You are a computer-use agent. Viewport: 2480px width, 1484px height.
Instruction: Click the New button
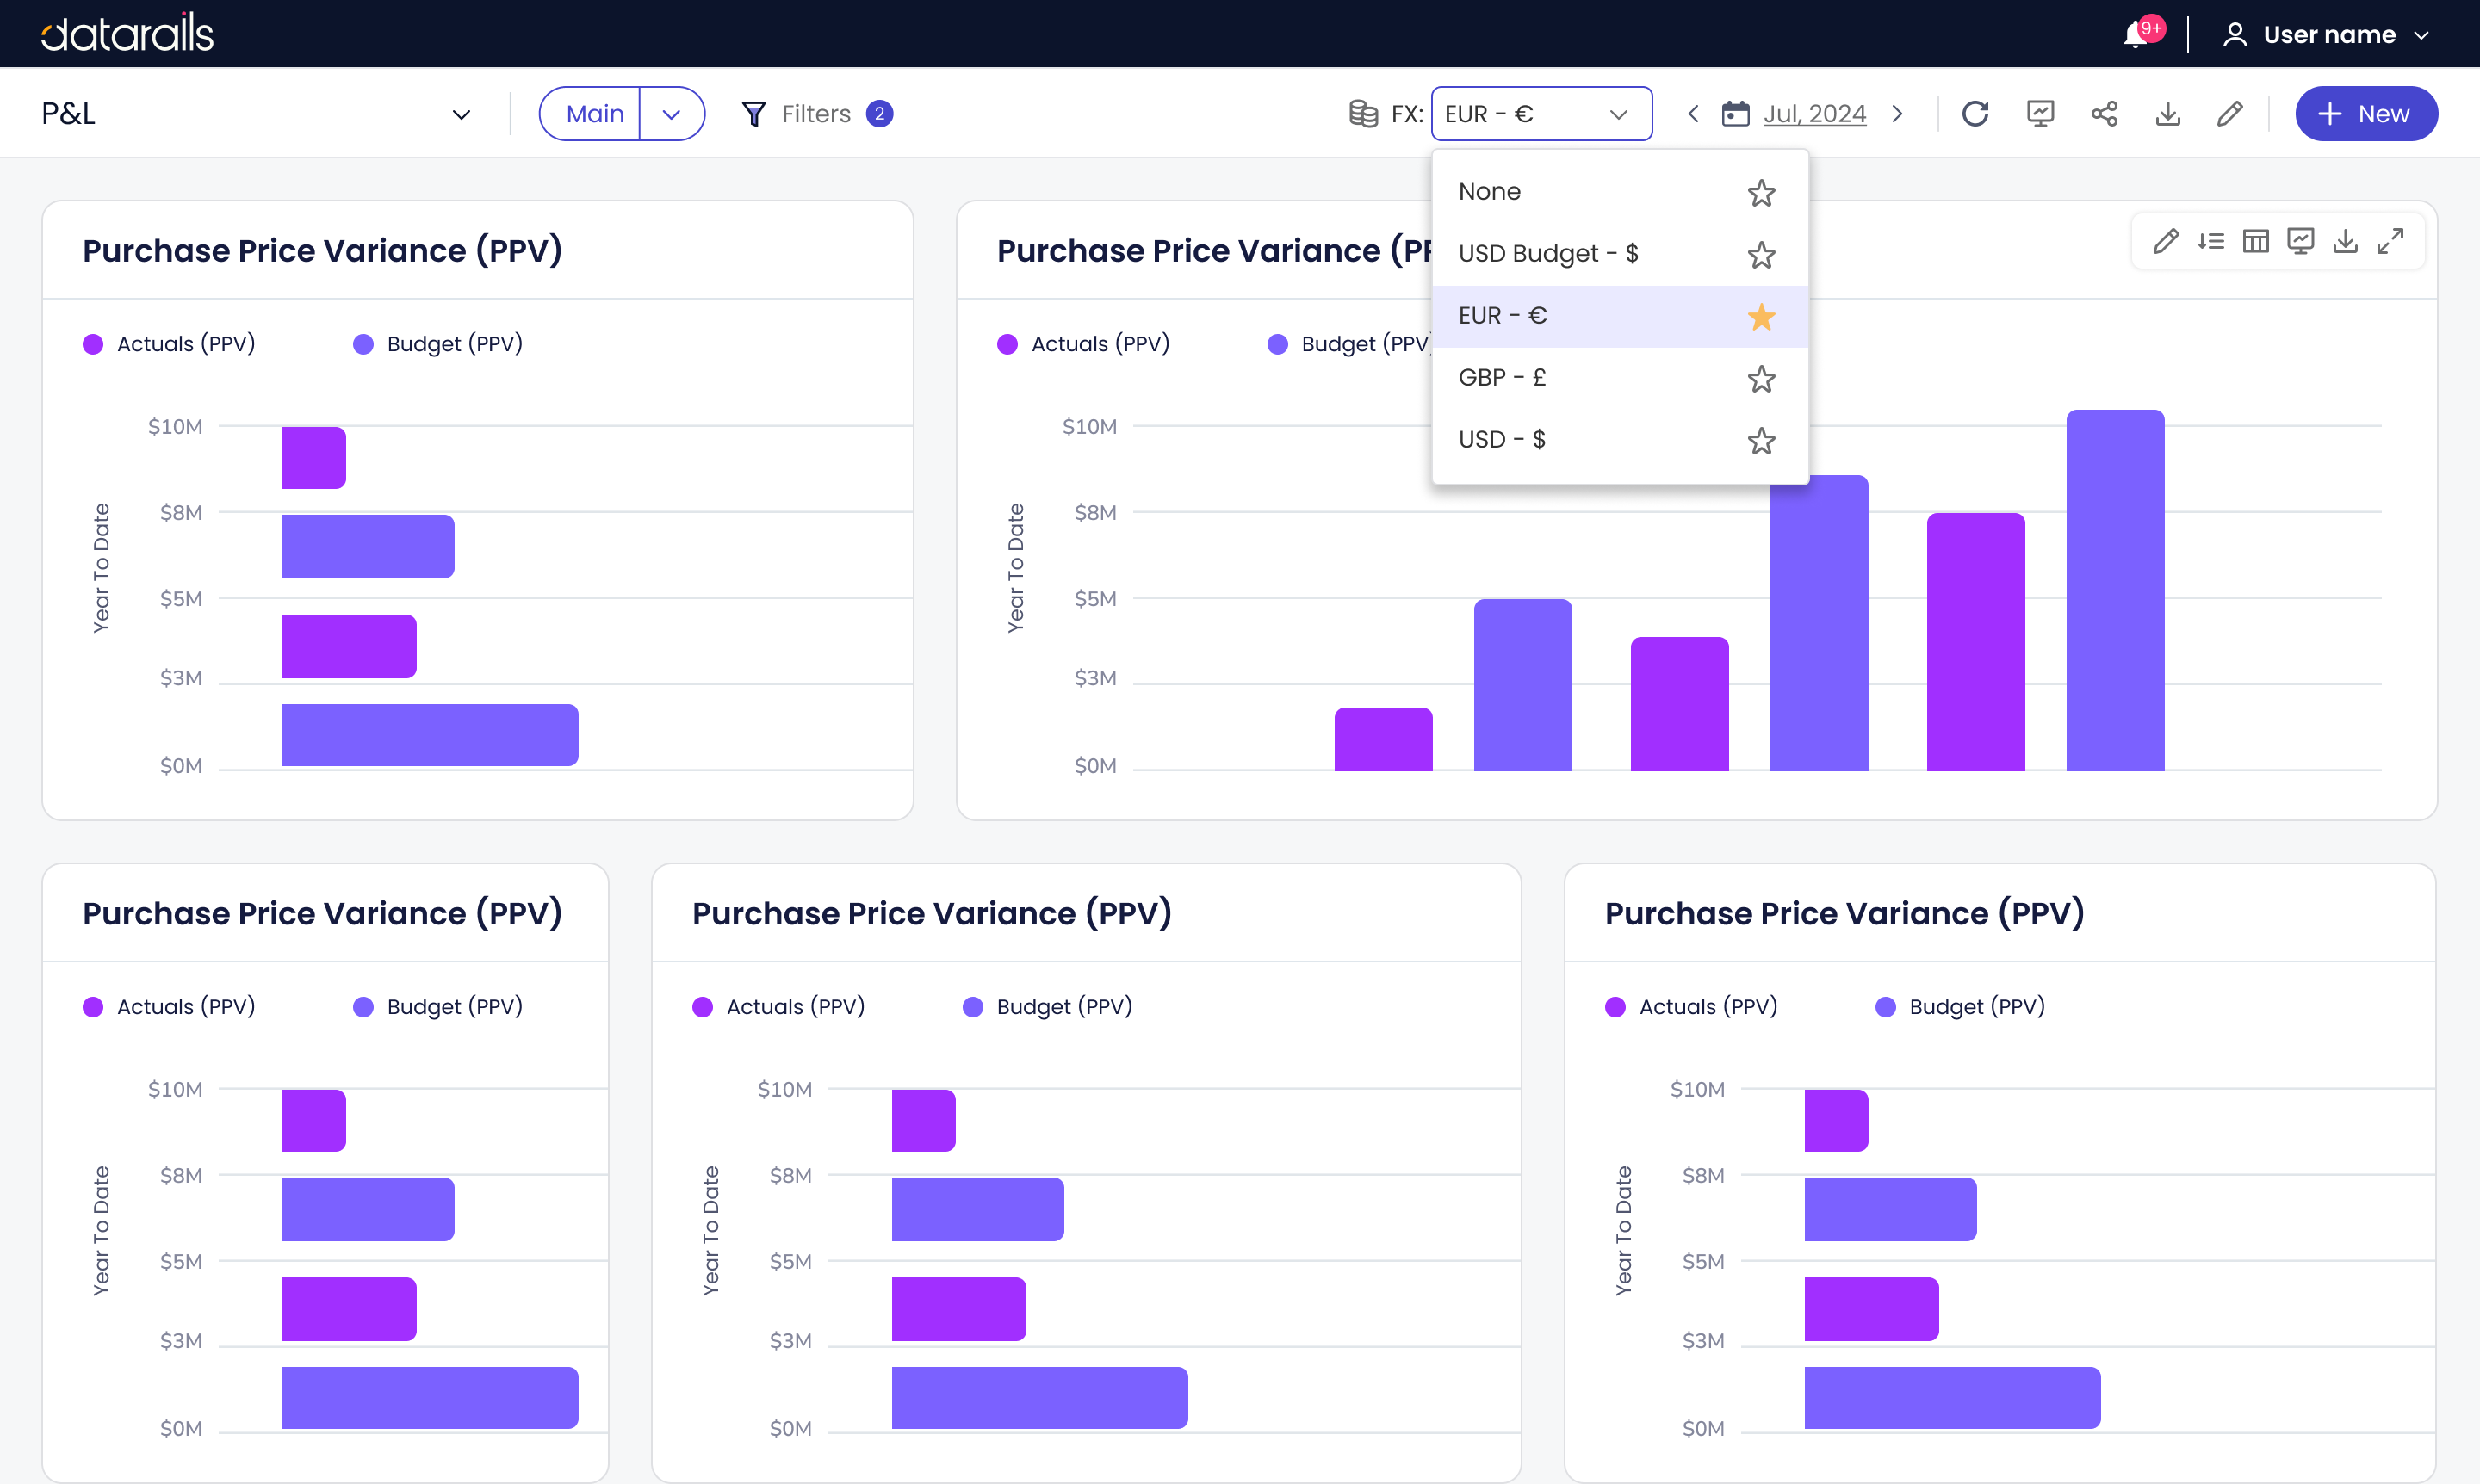click(2366, 114)
